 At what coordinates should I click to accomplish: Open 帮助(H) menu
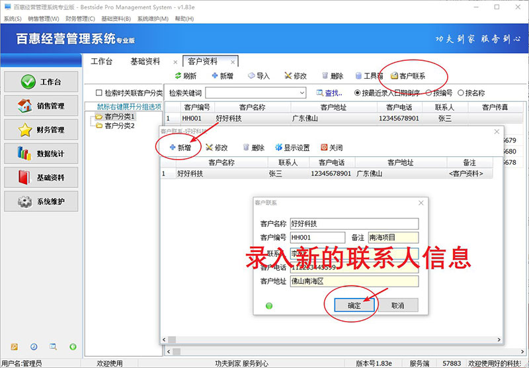[x=184, y=19]
